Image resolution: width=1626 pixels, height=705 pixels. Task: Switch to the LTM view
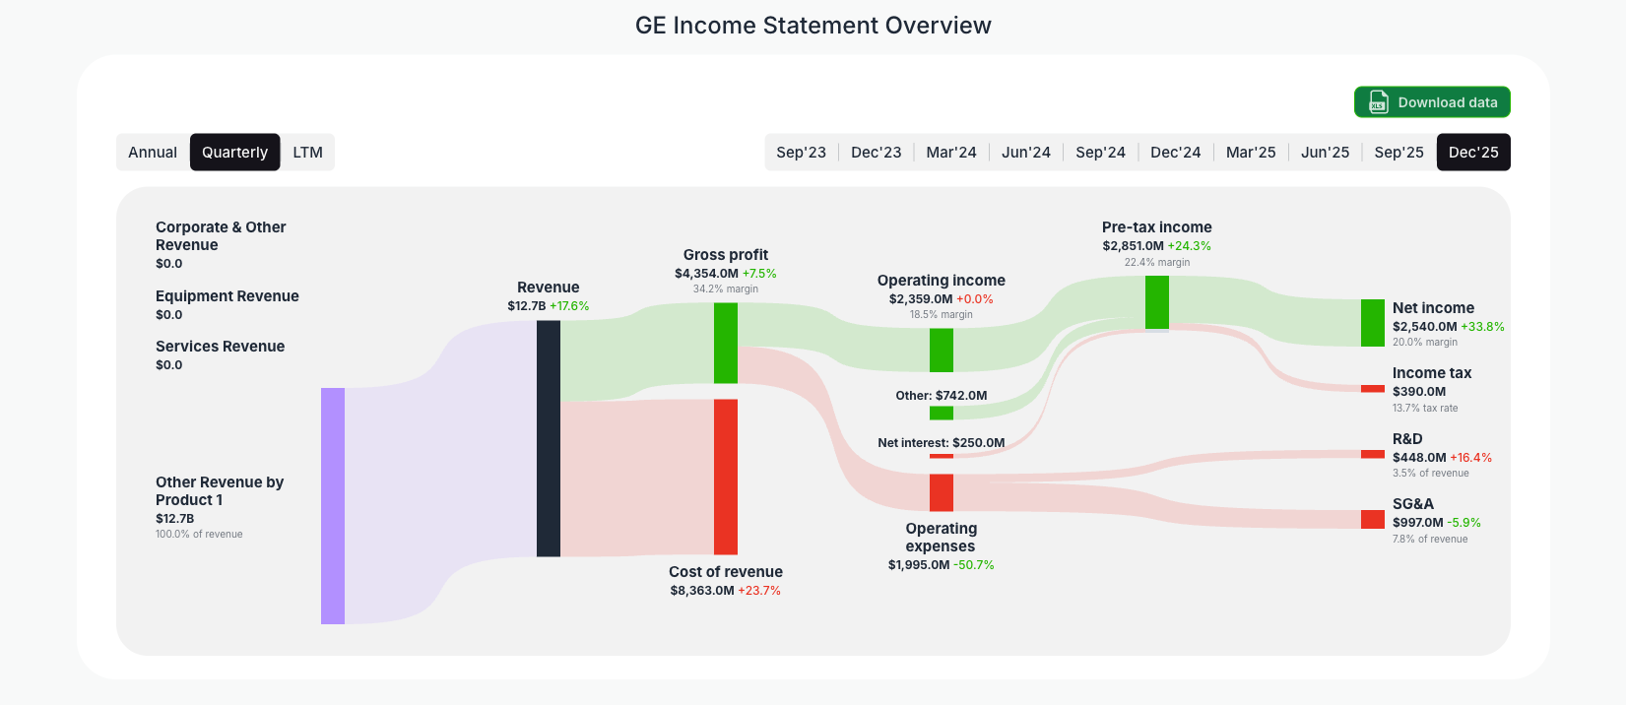point(307,152)
